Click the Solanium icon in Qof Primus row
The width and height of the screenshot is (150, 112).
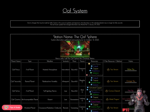point(91,73)
